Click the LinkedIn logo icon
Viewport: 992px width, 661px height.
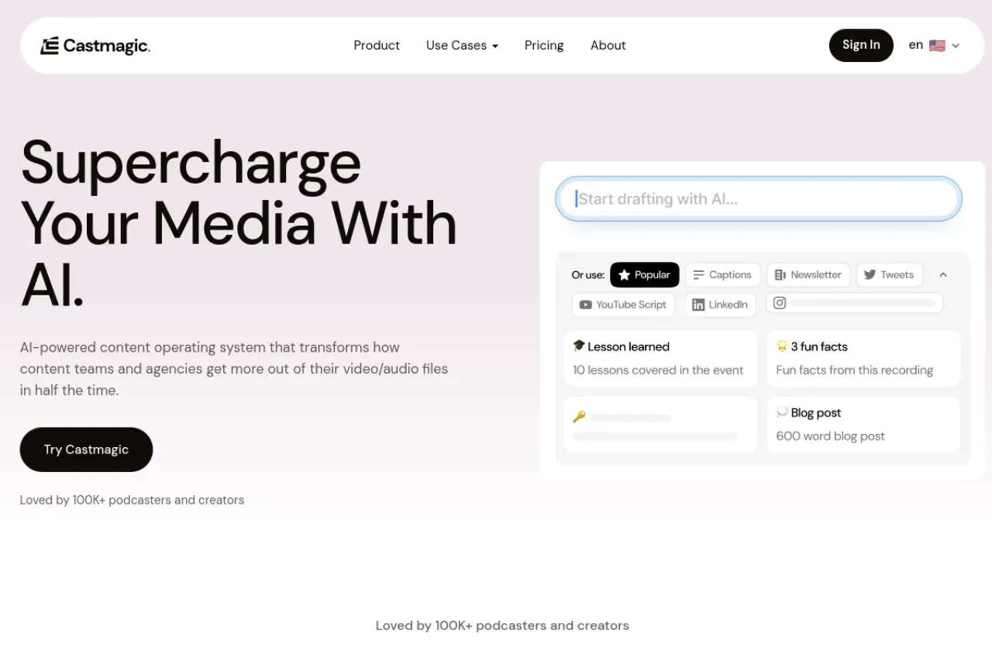coord(698,305)
